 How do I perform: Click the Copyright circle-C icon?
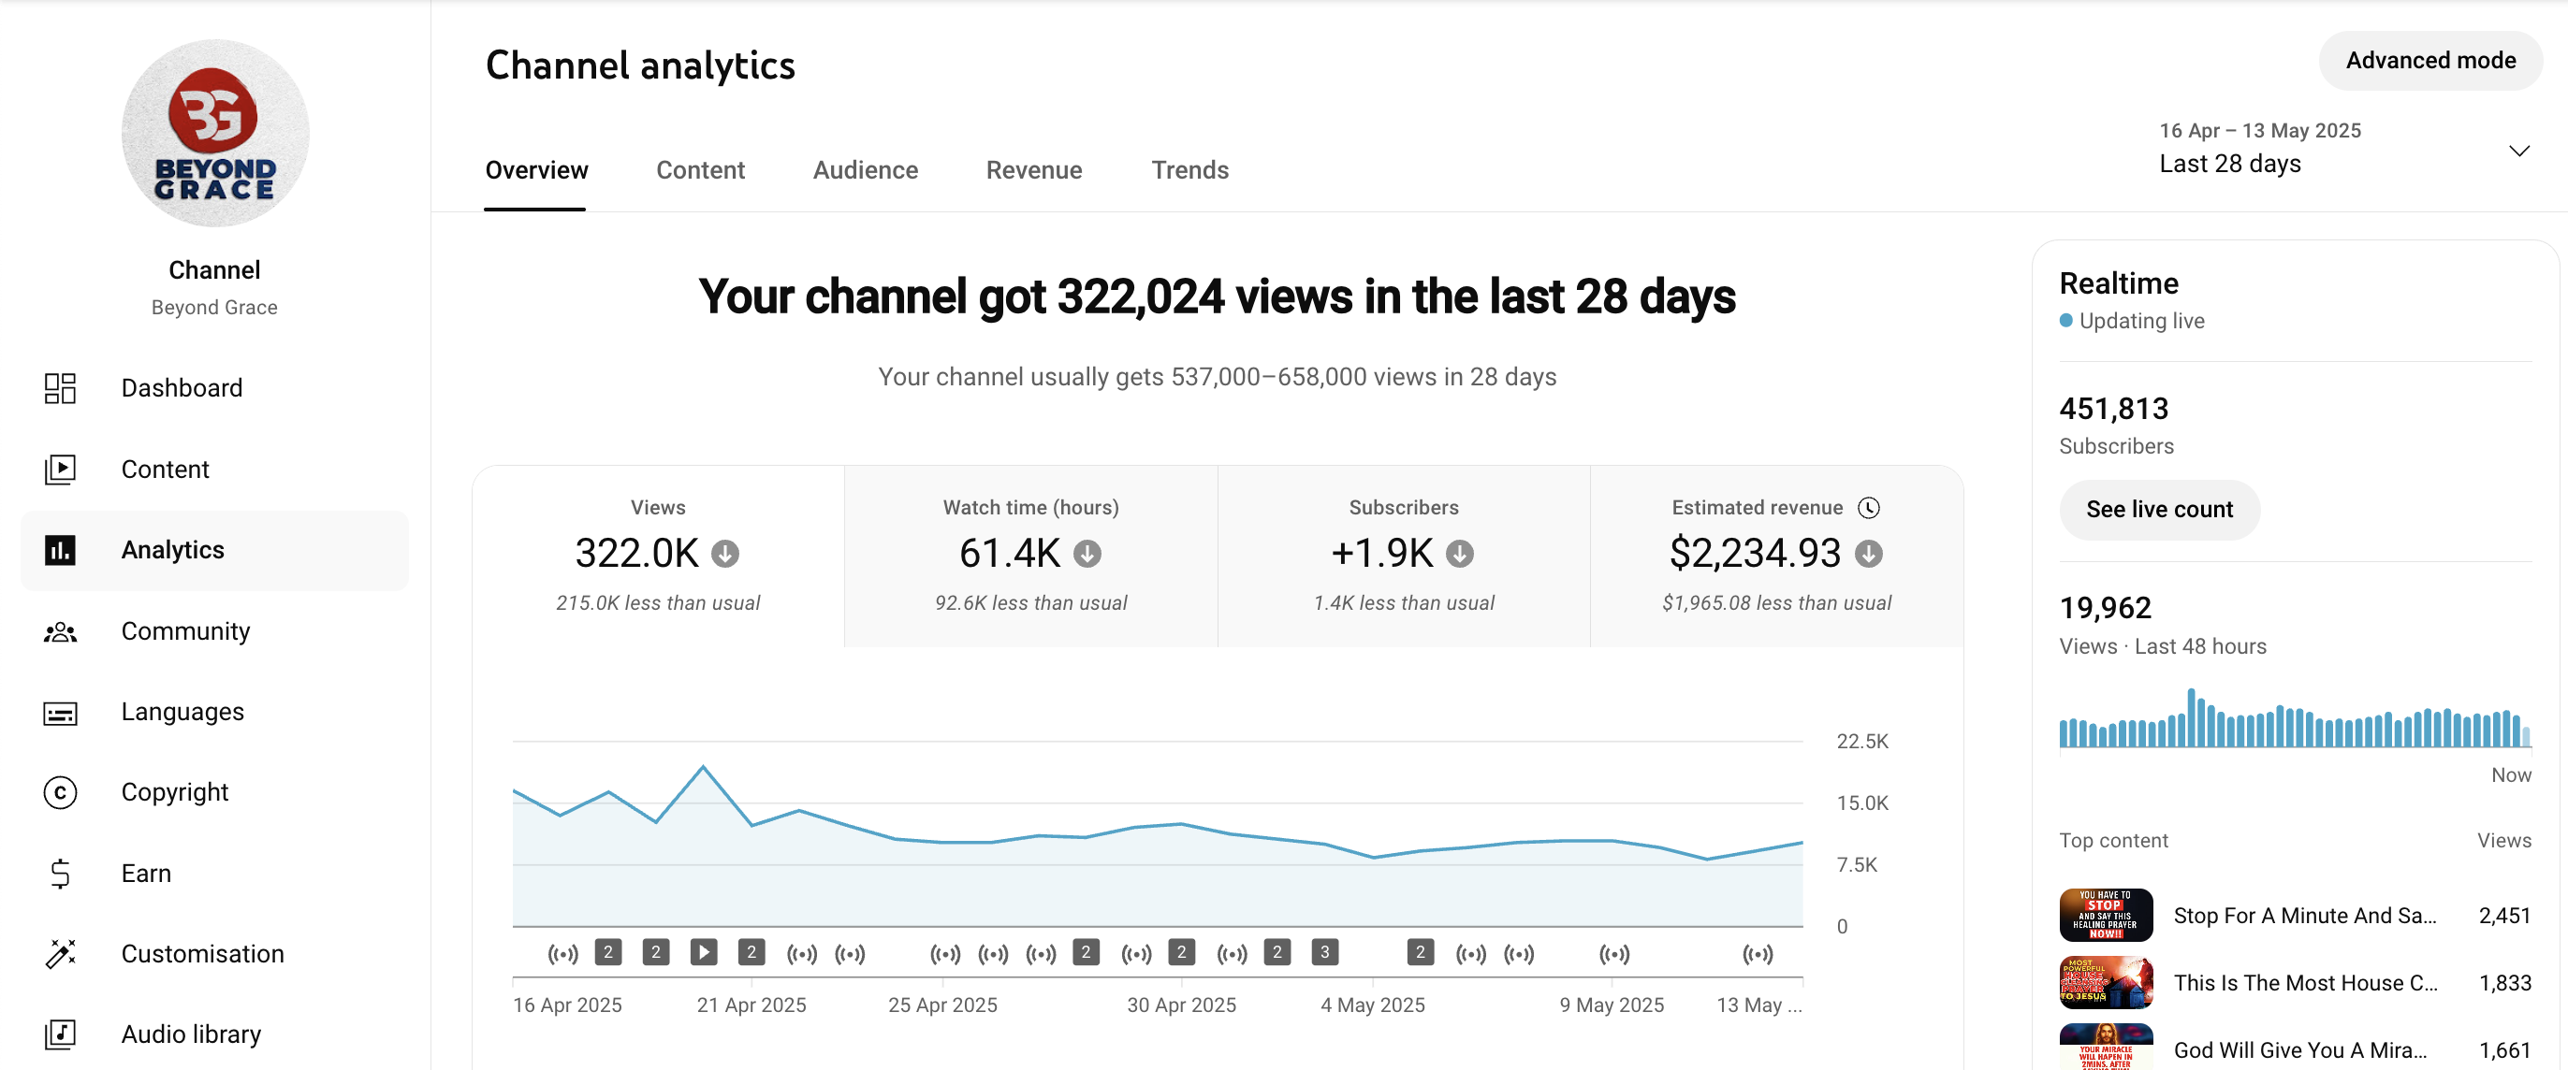click(x=60, y=792)
